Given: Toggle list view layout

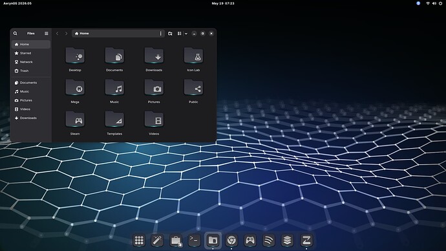Looking at the screenshot, I should (180, 33).
